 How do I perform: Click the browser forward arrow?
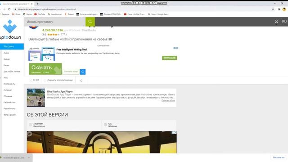click(4, 9)
